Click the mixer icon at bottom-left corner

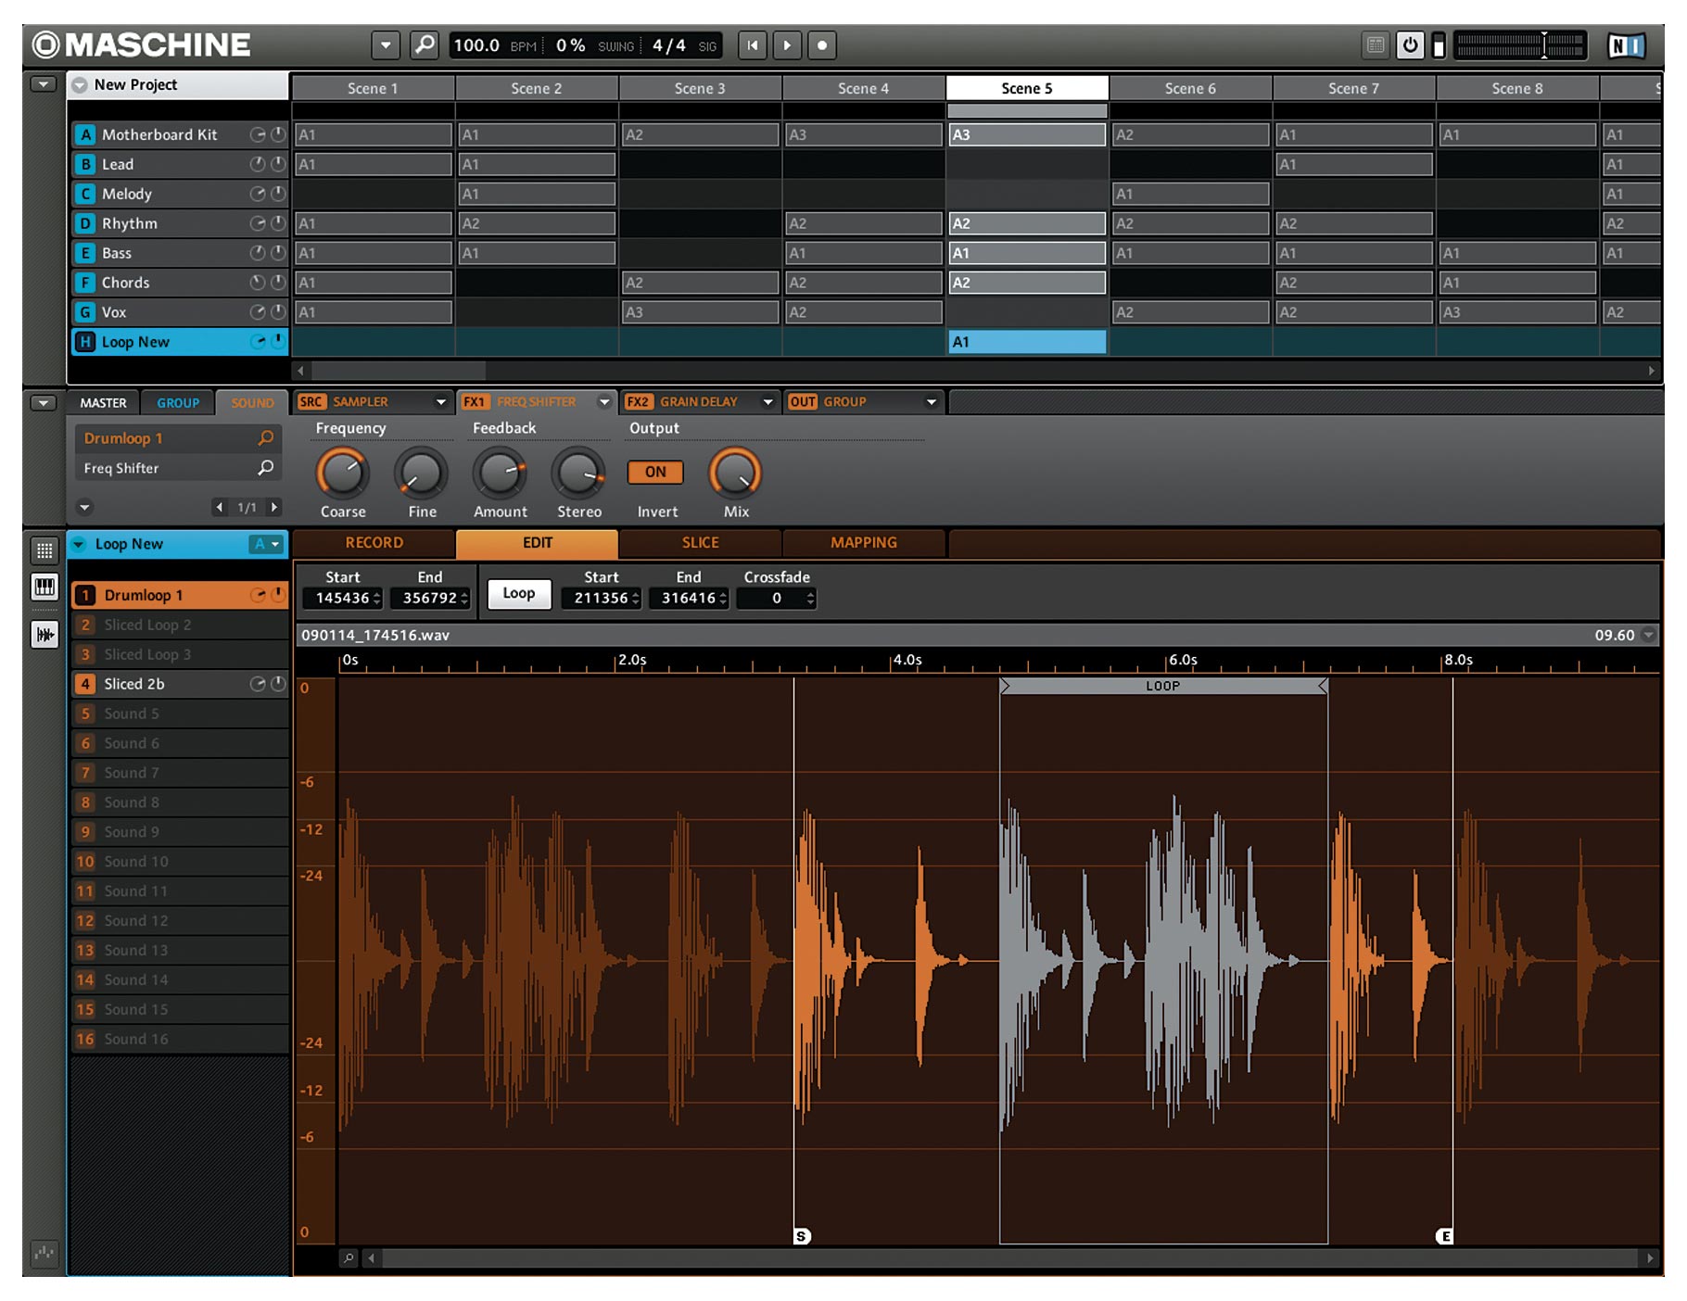(44, 1253)
